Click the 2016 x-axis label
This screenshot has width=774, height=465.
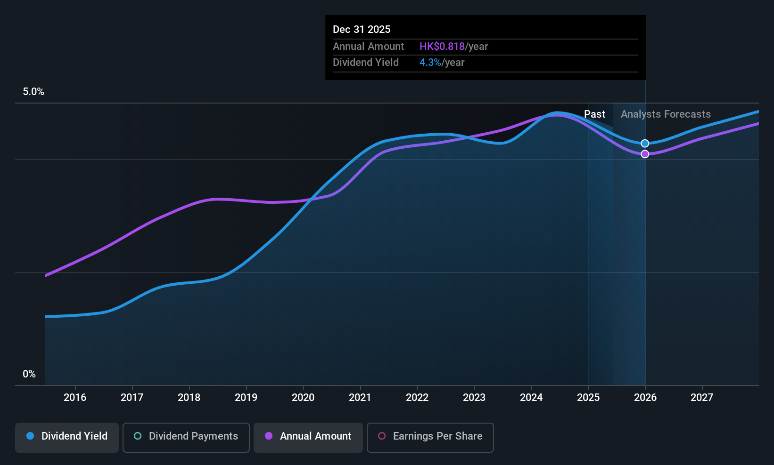[75, 398]
